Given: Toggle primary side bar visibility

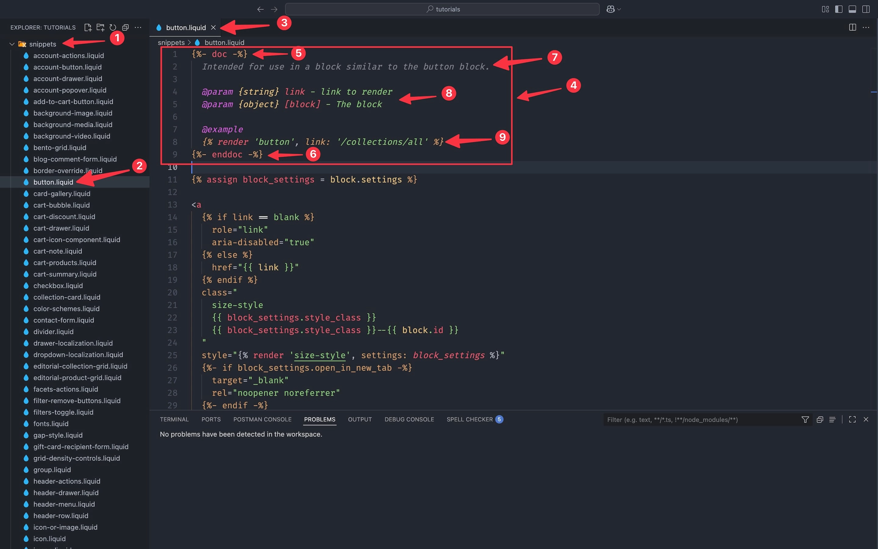Looking at the screenshot, I should click(839, 9).
